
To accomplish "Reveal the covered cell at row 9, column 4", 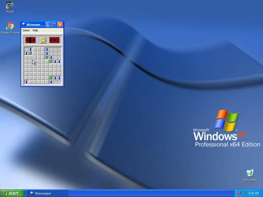I will (39, 82).
